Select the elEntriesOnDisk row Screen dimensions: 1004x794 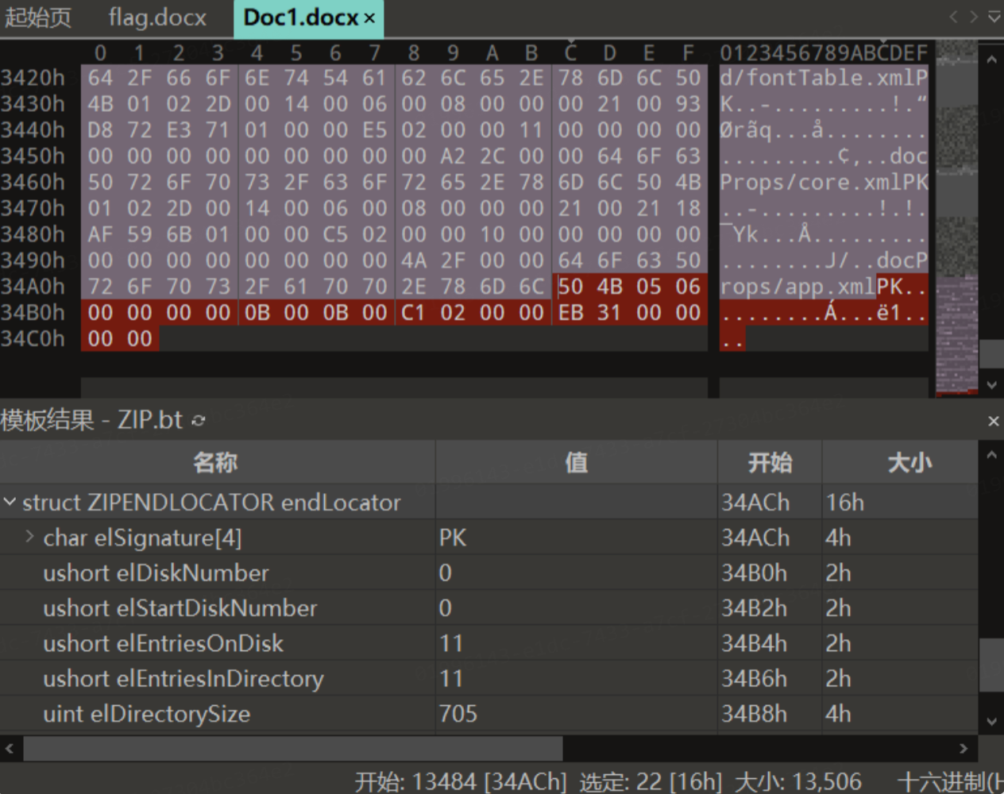tap(163, 643)
